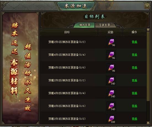Image resolution: width=152 pixels, height=127 pixels.
Task: Switch to the 圣装本源 tab
Action: tap(105, 25)
